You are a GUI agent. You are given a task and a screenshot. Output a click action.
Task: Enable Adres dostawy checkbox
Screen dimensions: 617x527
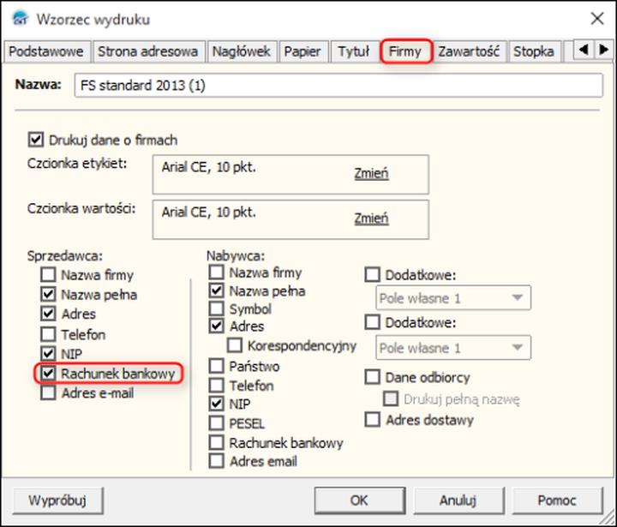click(x=373, y=420)
